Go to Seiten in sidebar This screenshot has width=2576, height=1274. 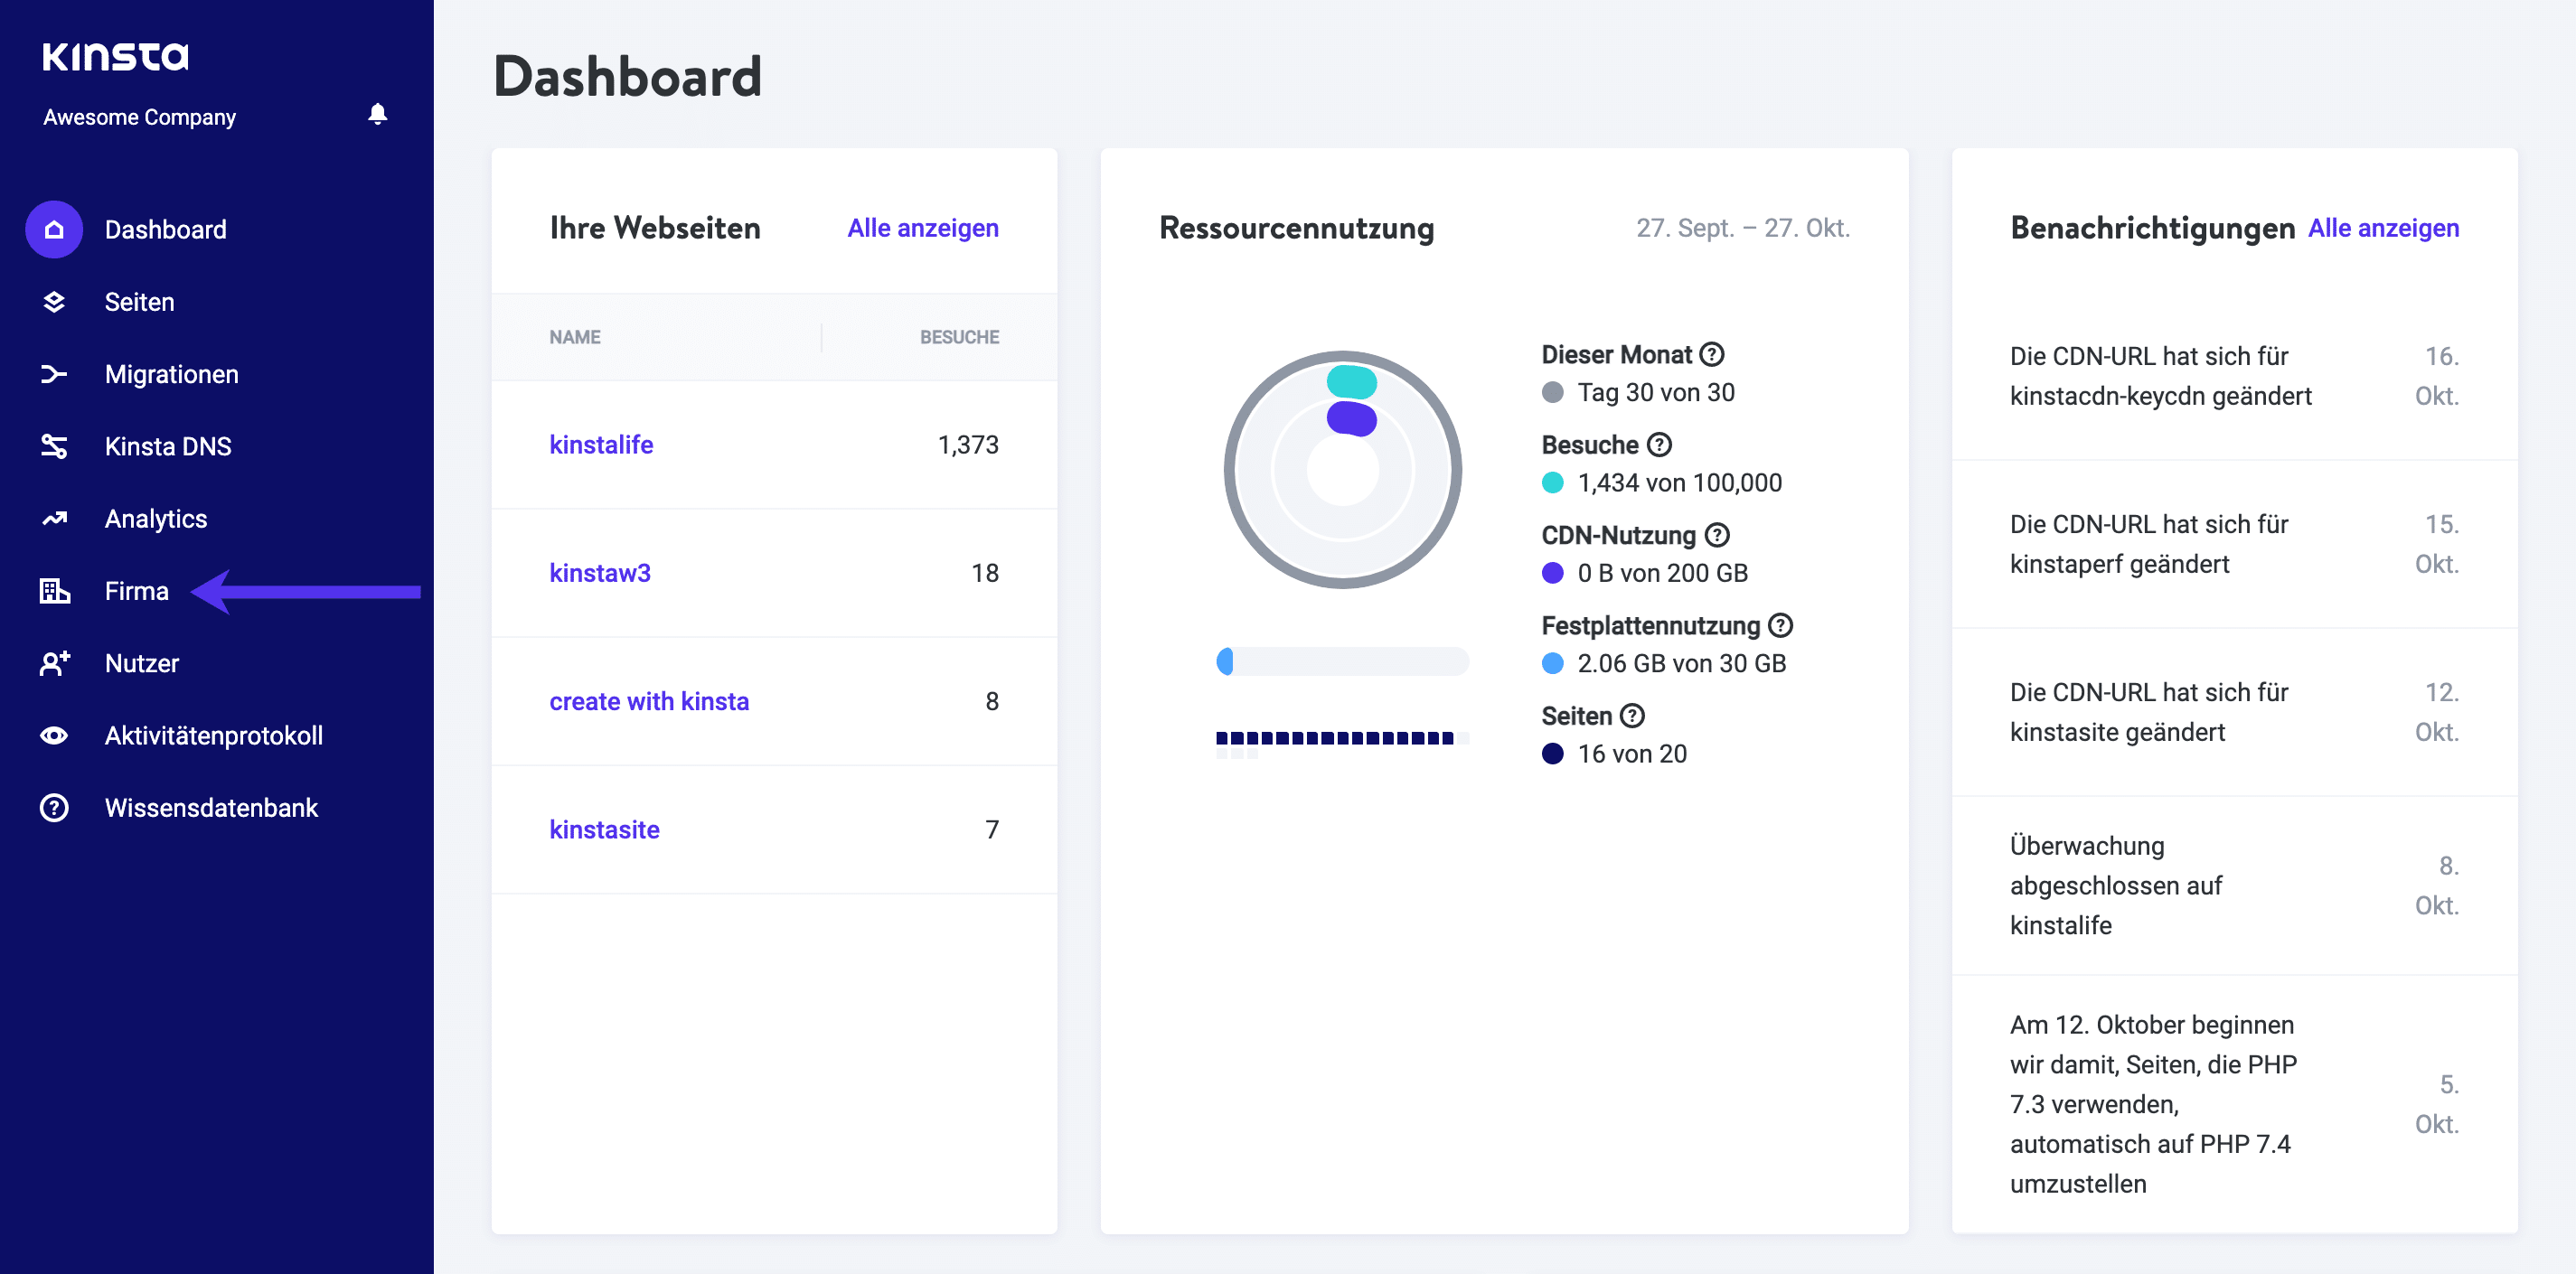click(140, 302)
